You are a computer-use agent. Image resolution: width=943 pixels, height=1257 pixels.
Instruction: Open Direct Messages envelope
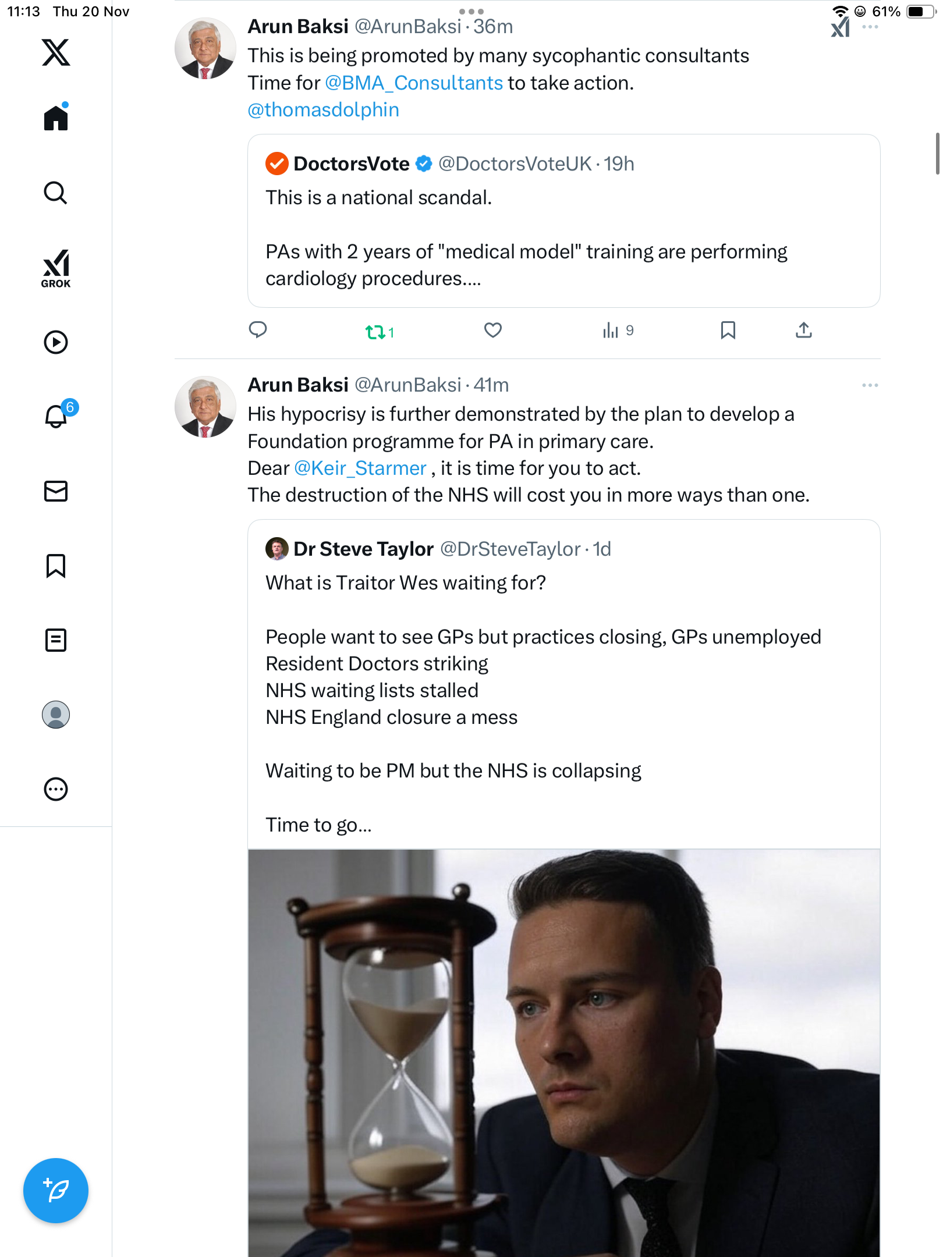click(x=56, y=491)
